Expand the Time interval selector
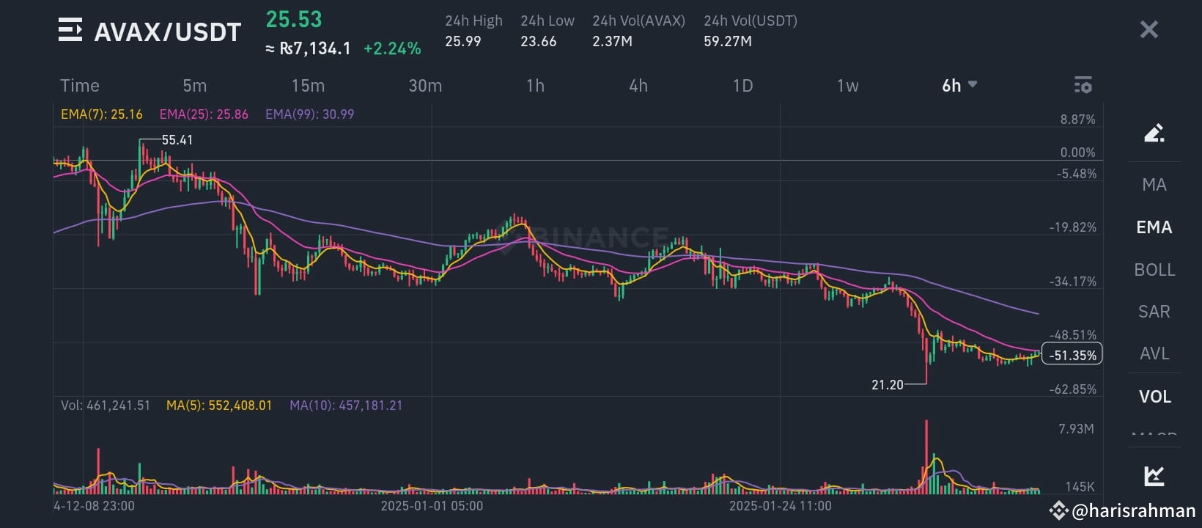 click(79, 85)
